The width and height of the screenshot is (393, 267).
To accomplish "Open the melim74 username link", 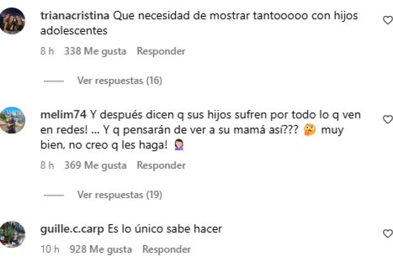I will (x=63, y=115).
